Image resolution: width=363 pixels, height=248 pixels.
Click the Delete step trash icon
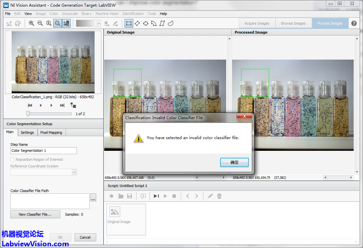pos(219,196)
